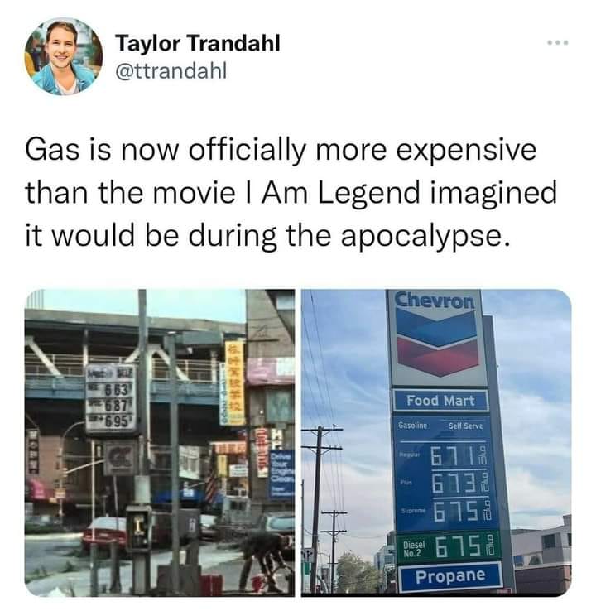The image size is (596, 611).
Task: Click the yellow Chinese-character sign in left image
Action: 234,382
